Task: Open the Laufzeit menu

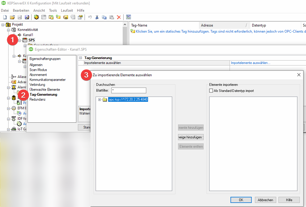Action: (67, 10)
